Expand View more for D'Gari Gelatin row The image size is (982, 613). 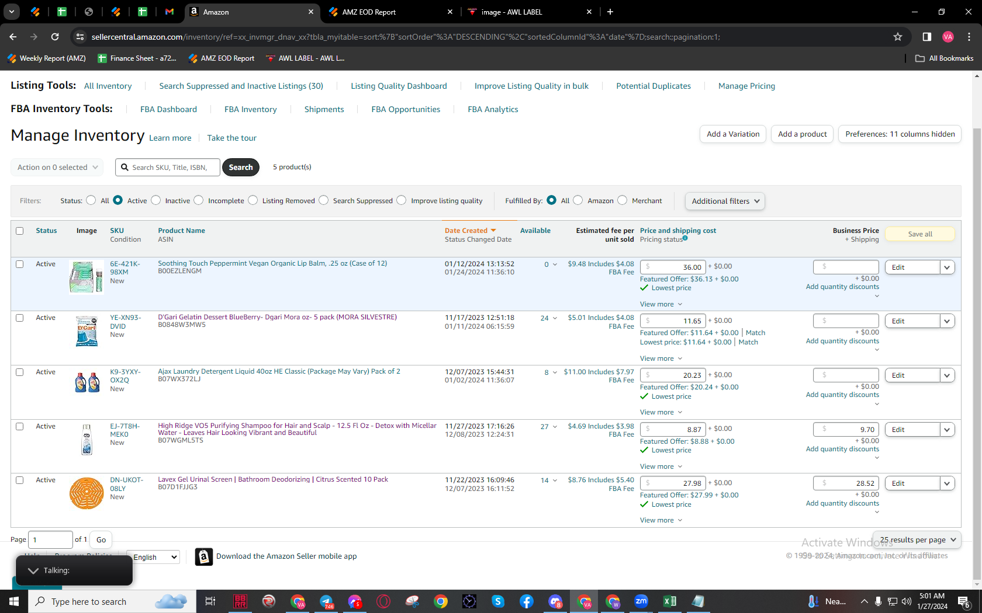[661, 358]
